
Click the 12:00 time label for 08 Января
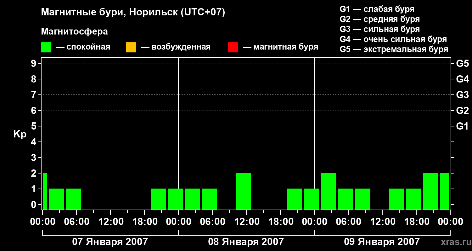point(246,222)
